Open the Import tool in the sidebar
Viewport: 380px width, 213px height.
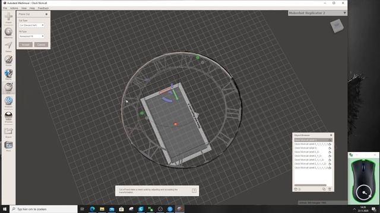(x=8, y=17)
